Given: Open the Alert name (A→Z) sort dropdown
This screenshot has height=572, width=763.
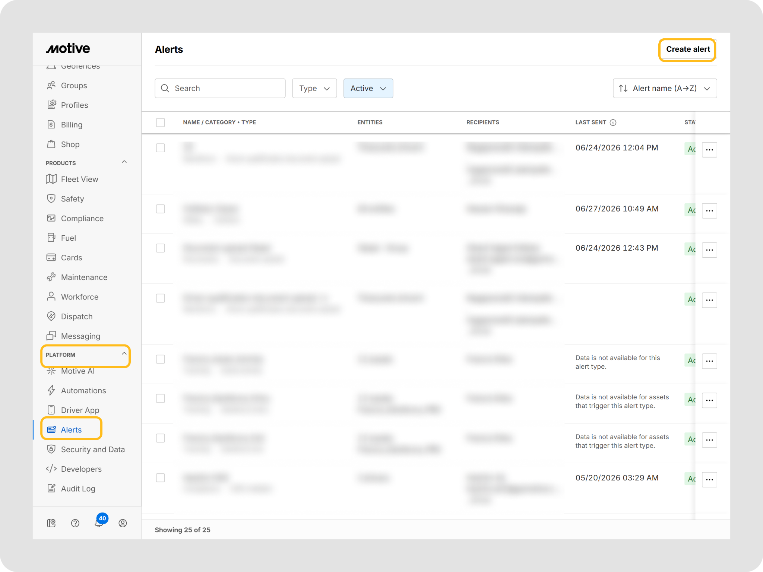Looking at the screenshot, I should [665, 88].
